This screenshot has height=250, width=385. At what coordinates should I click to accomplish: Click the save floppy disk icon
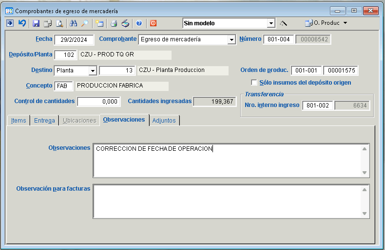(36, 23)
